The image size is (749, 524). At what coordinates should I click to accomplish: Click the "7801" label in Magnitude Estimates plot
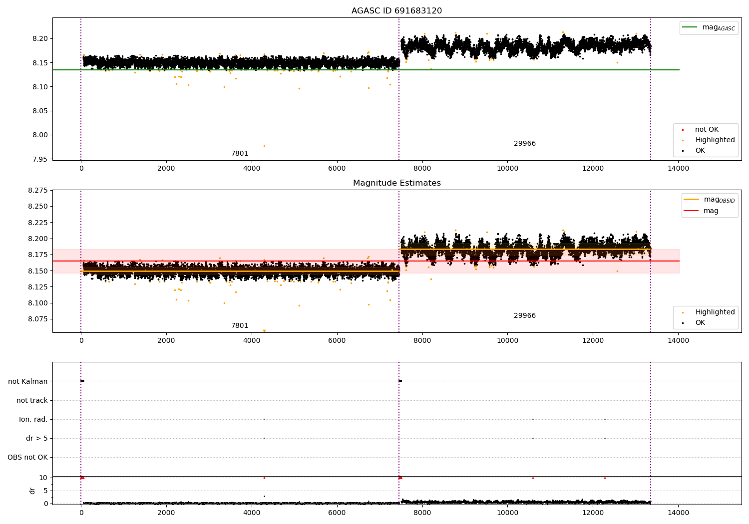[240, 326]
